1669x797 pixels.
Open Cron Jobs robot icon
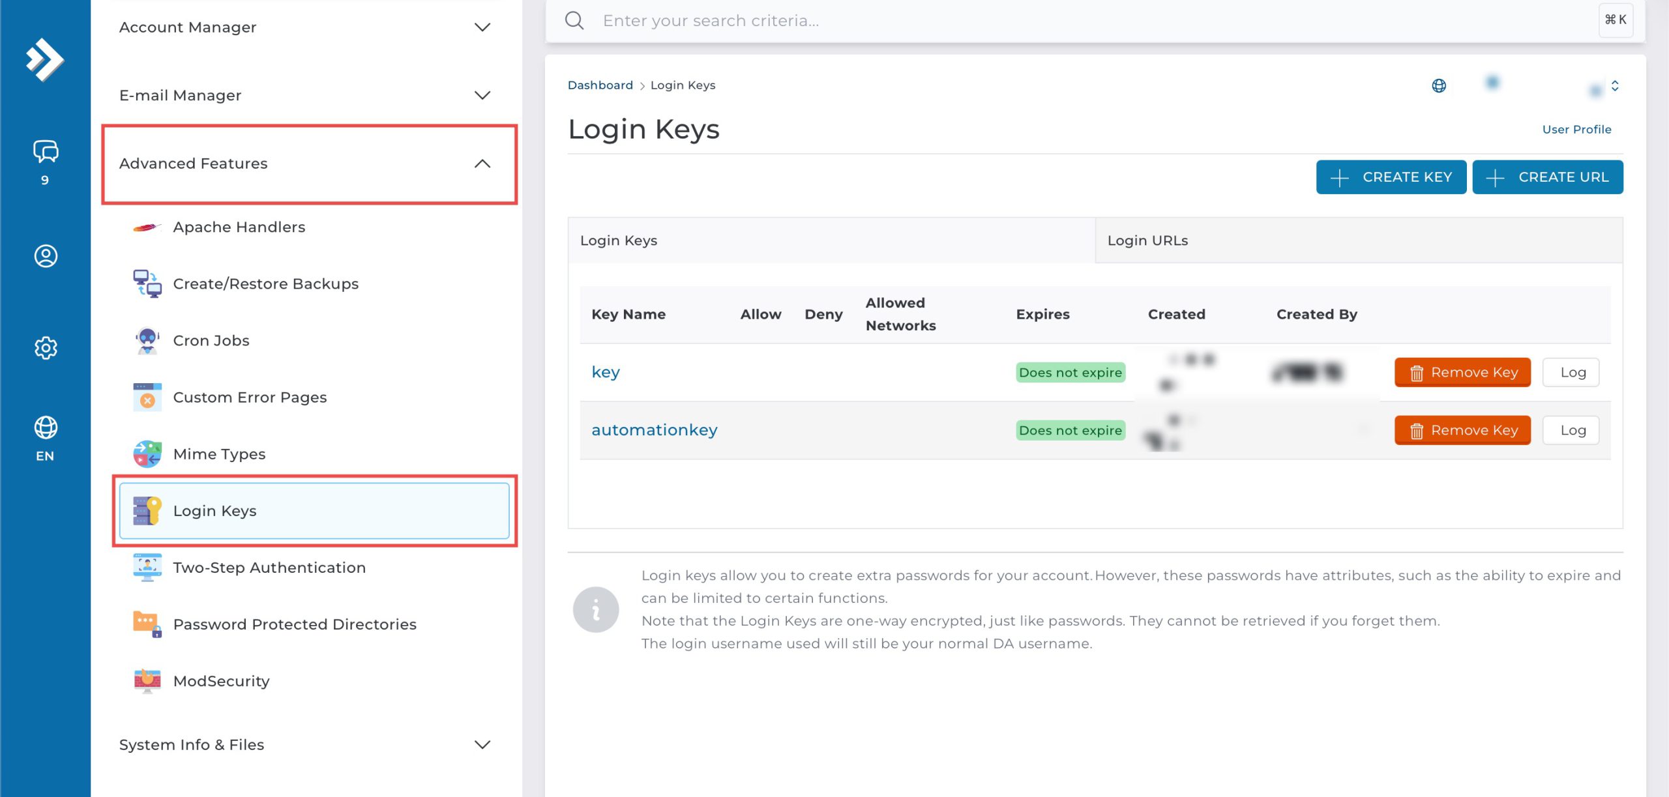[x=147, y=341]
